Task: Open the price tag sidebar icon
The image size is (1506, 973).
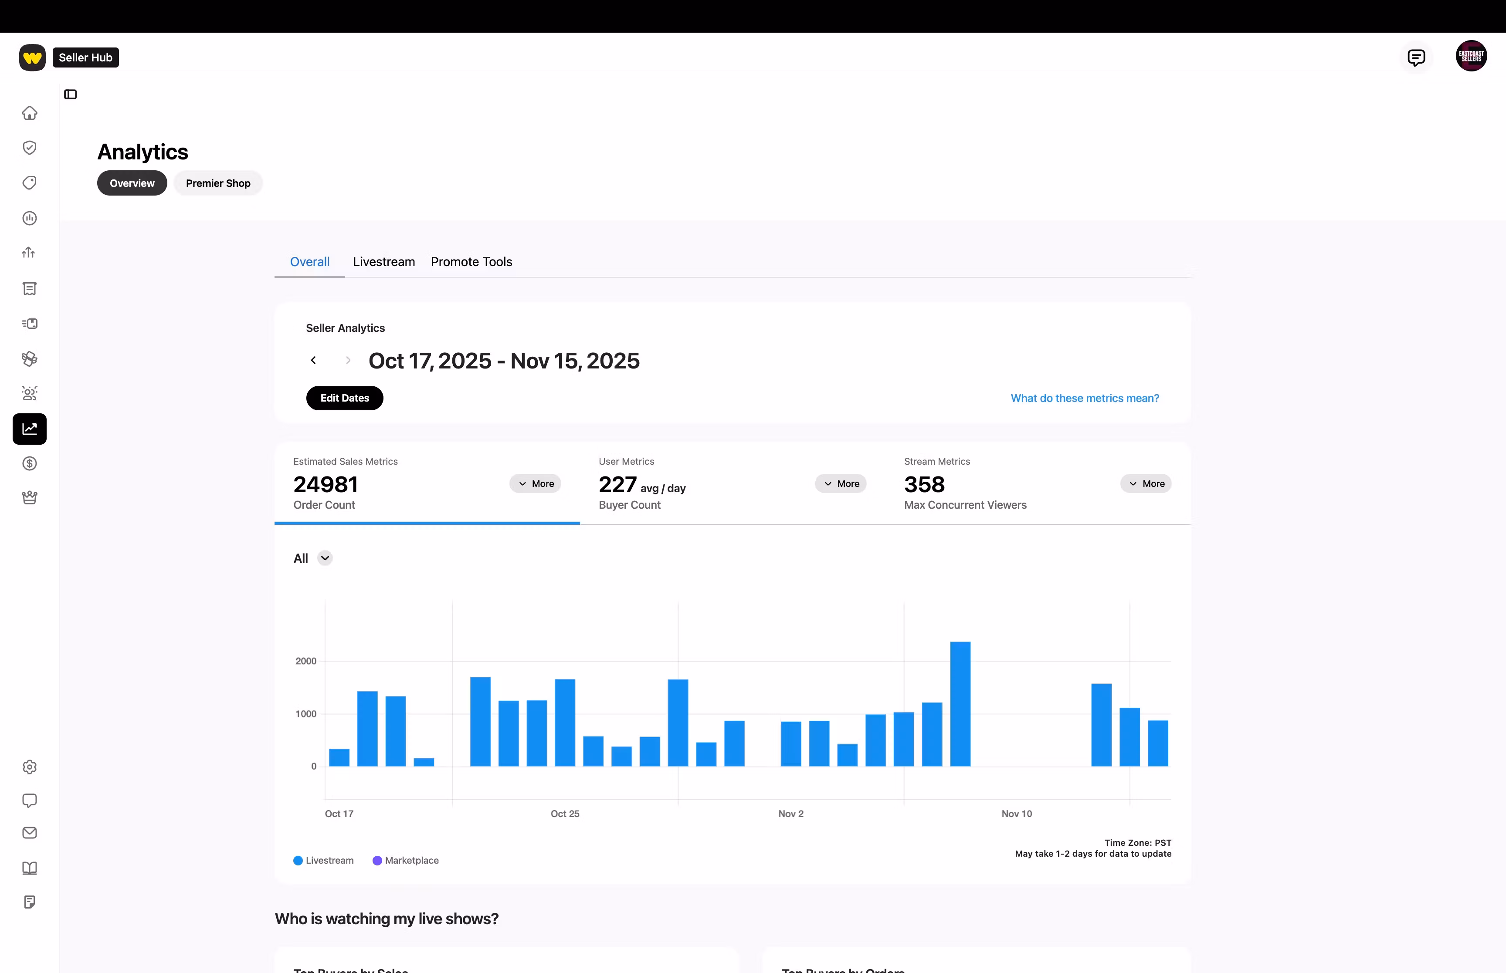Action: coord(30,182)
